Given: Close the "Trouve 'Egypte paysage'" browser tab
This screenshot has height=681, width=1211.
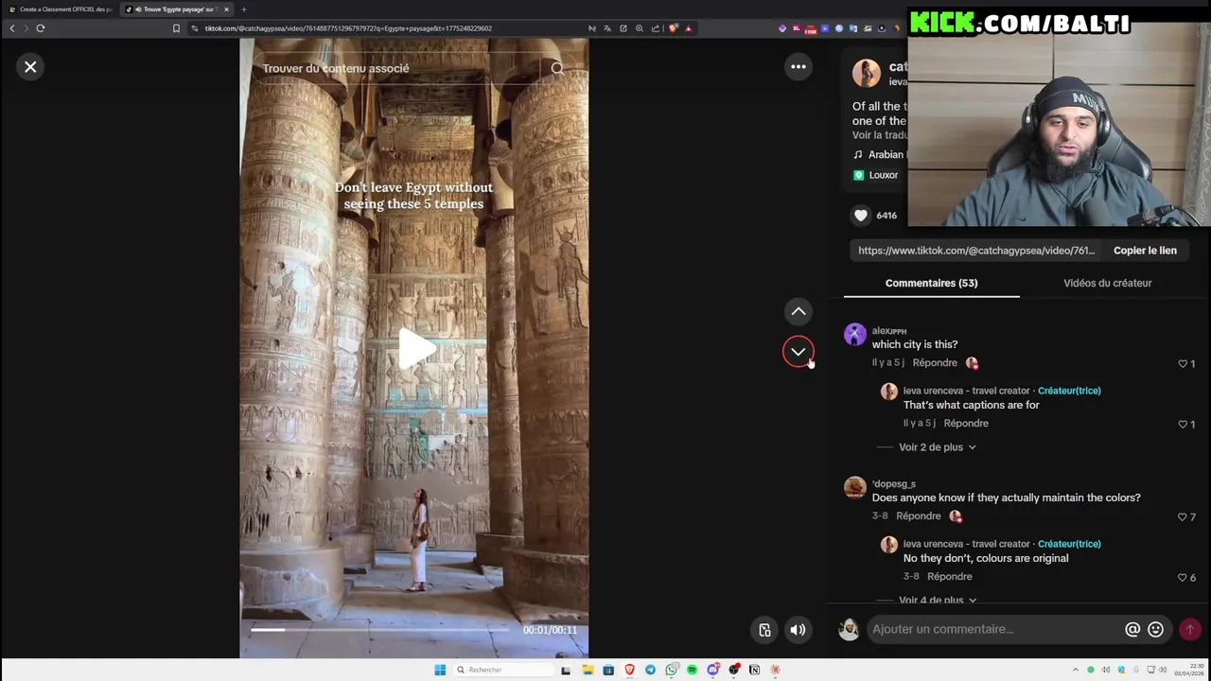Looking at the screenshot, I should coord(226,9).
